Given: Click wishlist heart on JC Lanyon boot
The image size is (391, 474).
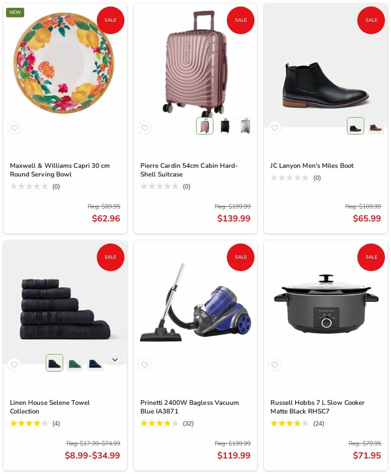Looking at the screenshot, I should (275, 128).
